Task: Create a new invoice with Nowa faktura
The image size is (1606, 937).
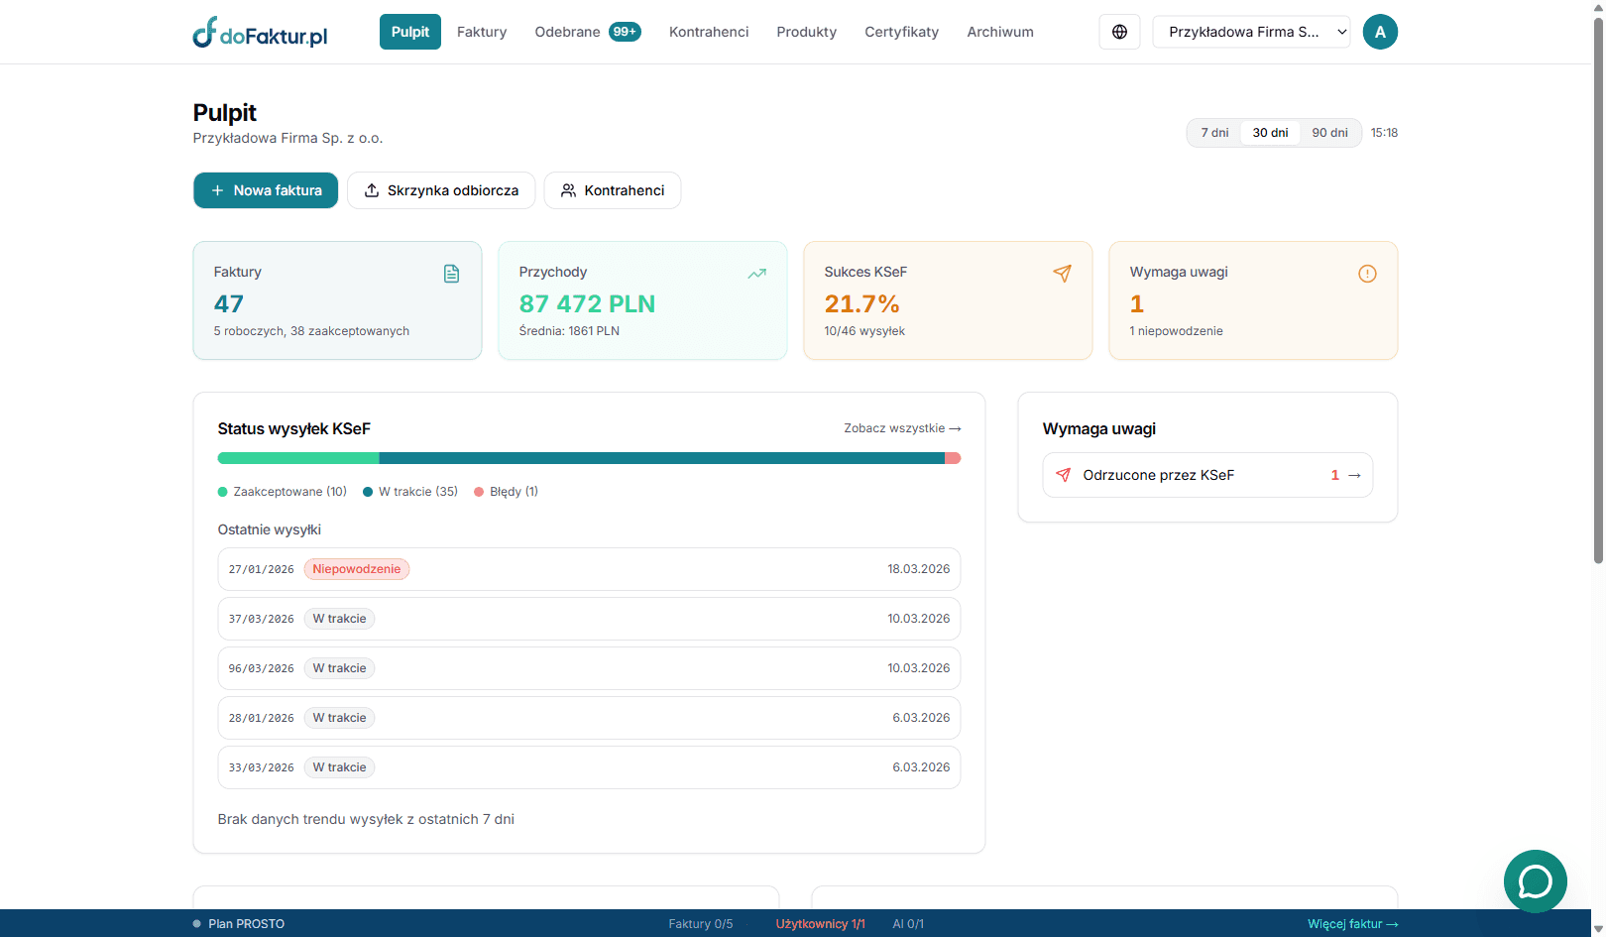Action: [266, 190]
